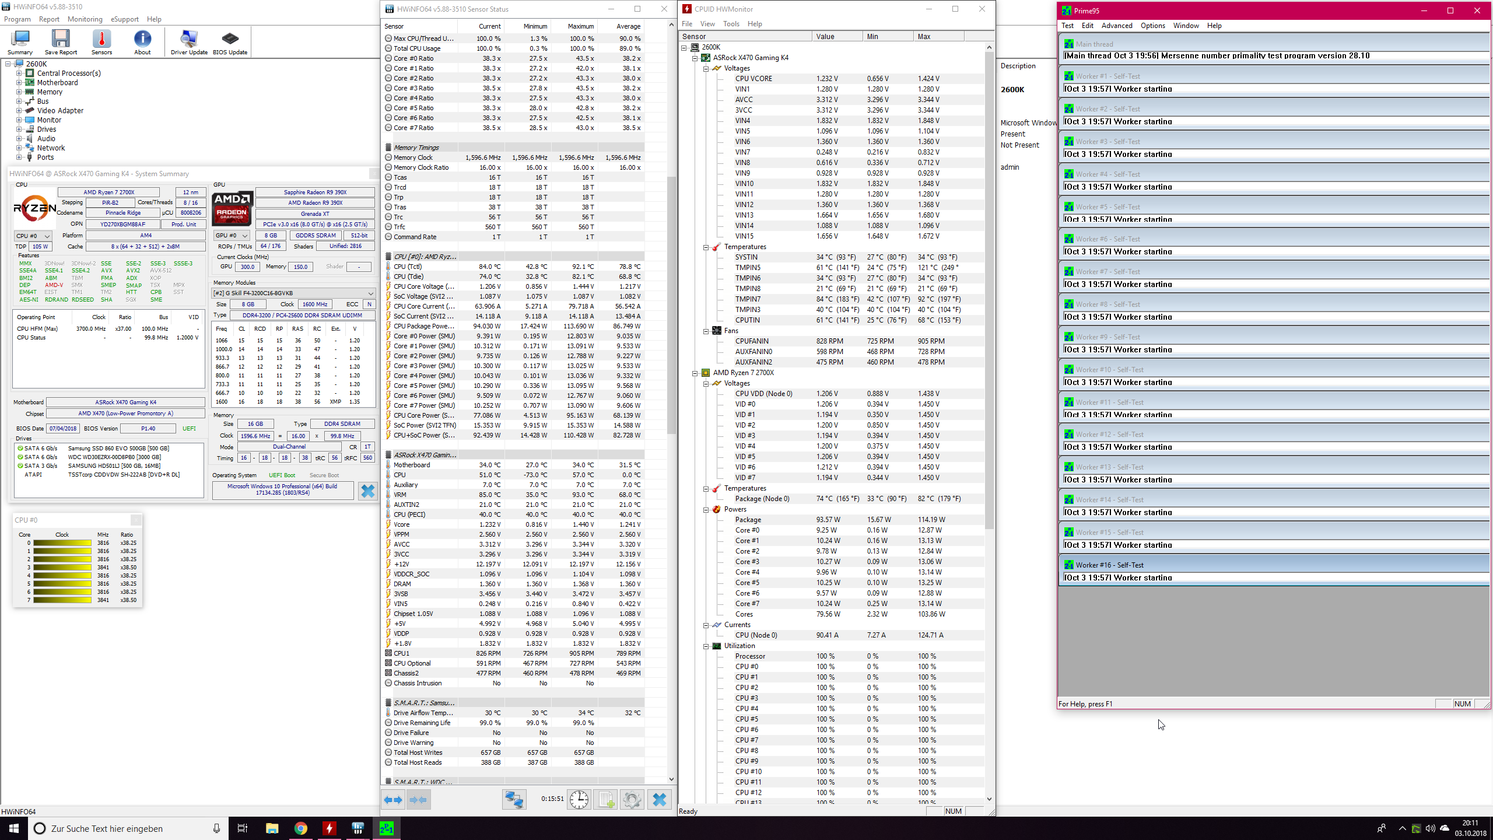Click the Save Report floppy icon

point(61,41)
